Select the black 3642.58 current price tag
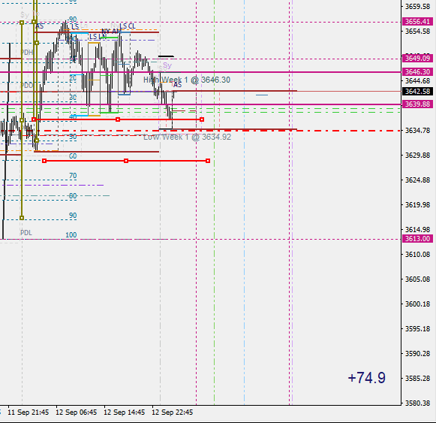Image resolution: width=436 pixels, height=423 pixels. tap(417, 92)
